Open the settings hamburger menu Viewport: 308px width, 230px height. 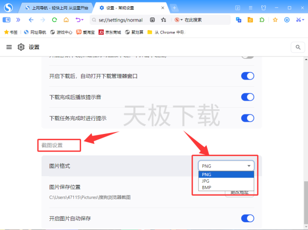click(x=9, y=47)
